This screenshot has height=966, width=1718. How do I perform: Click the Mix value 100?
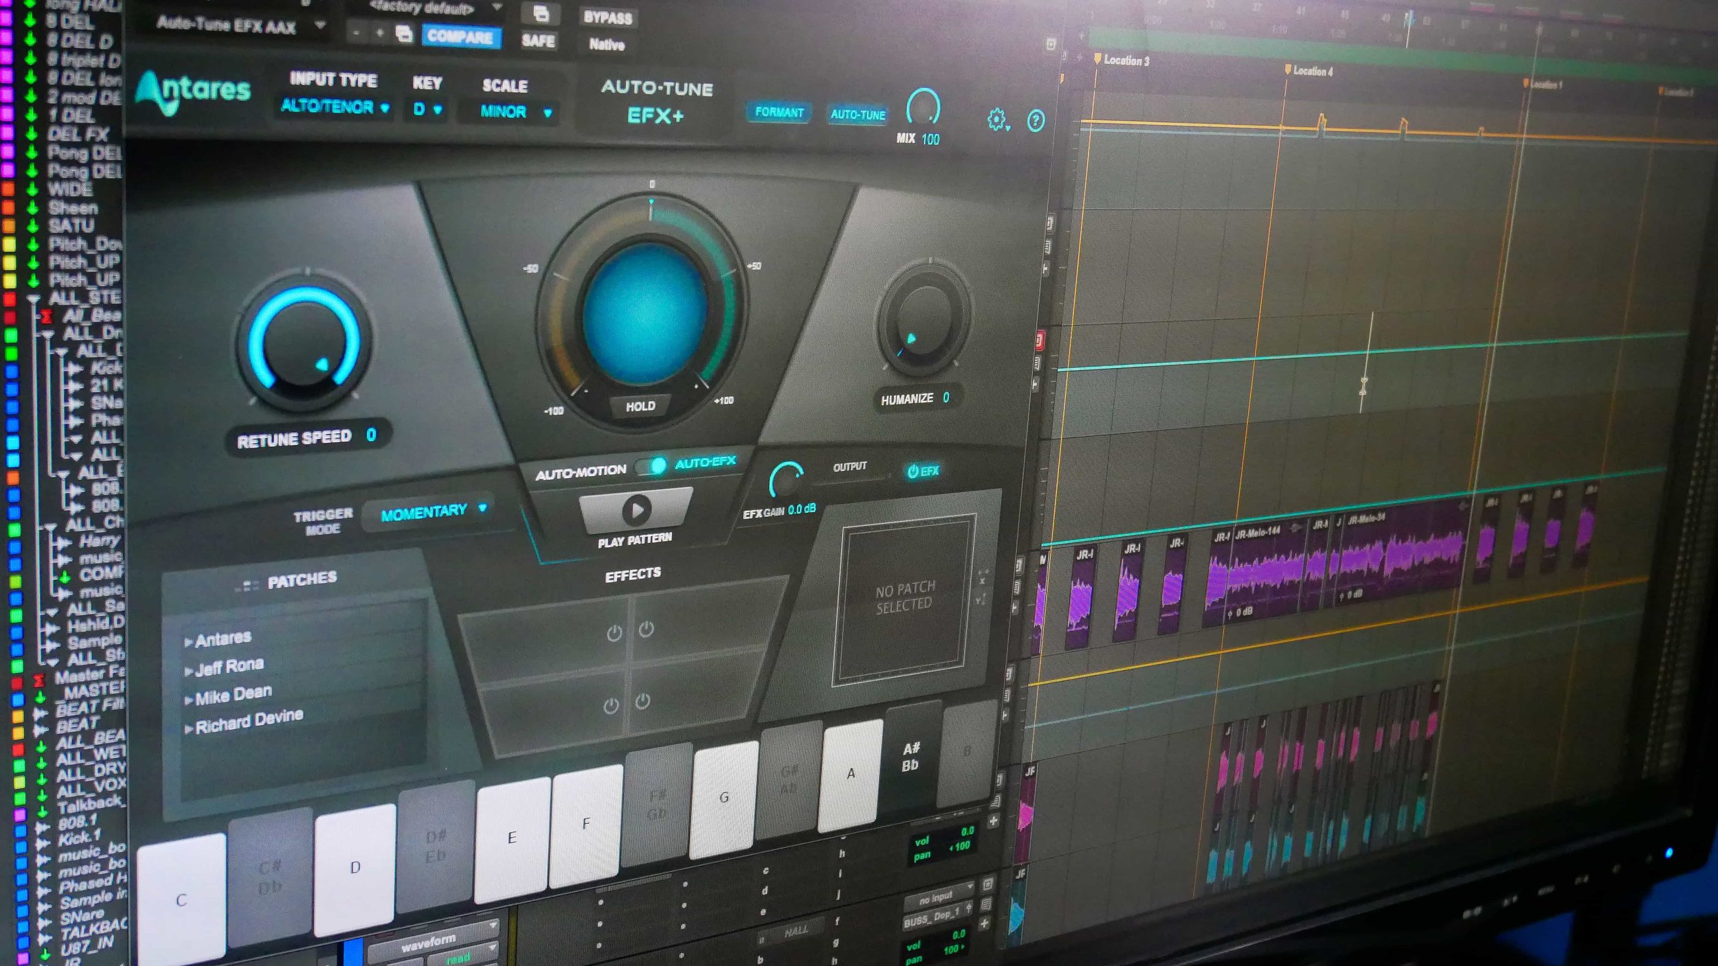coord(930,139)
